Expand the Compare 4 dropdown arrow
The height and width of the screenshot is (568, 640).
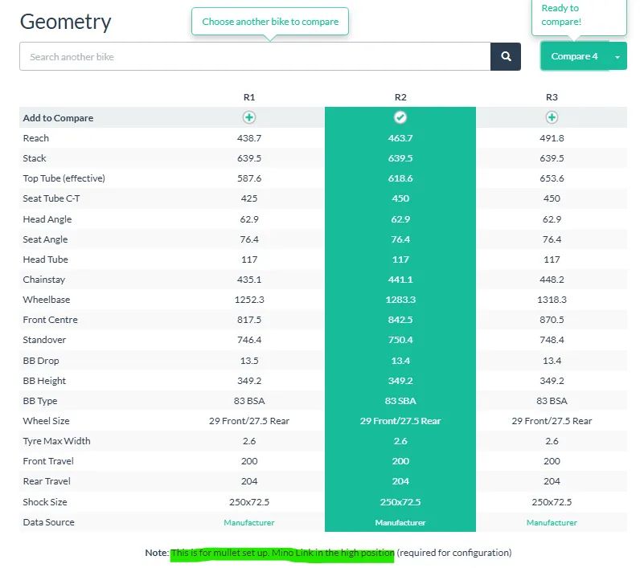617,56
